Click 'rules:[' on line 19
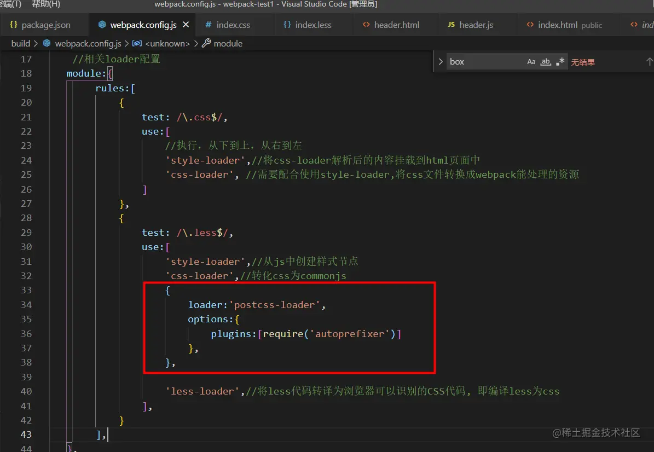The height and width of the screenshot is (452, 654). click(x=115, y=88)
